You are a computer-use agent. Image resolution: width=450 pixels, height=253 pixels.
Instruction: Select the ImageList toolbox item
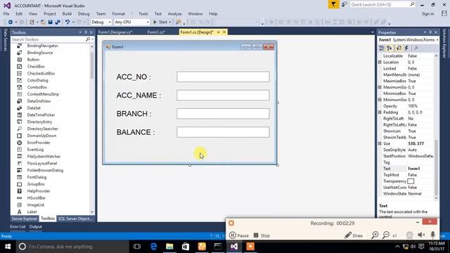36,205
